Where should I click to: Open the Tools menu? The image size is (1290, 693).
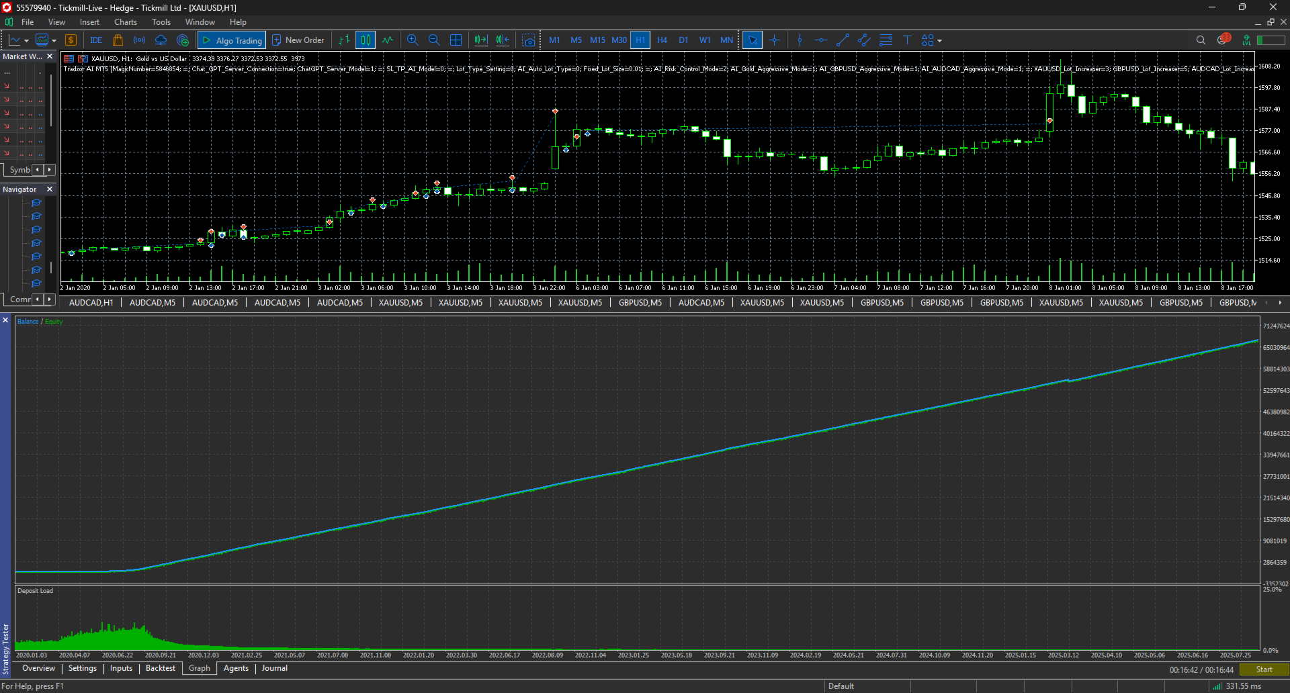tap(161, 22)
